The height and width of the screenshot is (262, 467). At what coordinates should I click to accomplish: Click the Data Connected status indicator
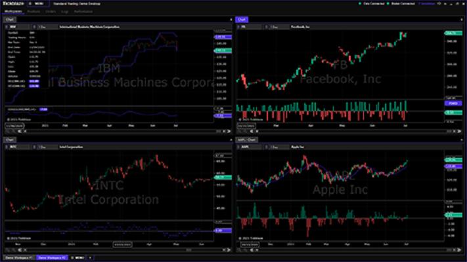pyautogui.click(x=371, y=3)
